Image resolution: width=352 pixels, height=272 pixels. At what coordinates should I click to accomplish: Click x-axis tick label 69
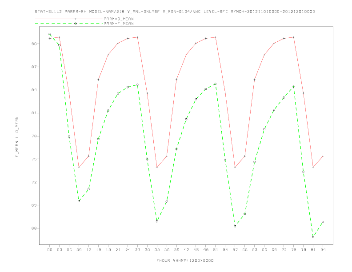(274, 250)
